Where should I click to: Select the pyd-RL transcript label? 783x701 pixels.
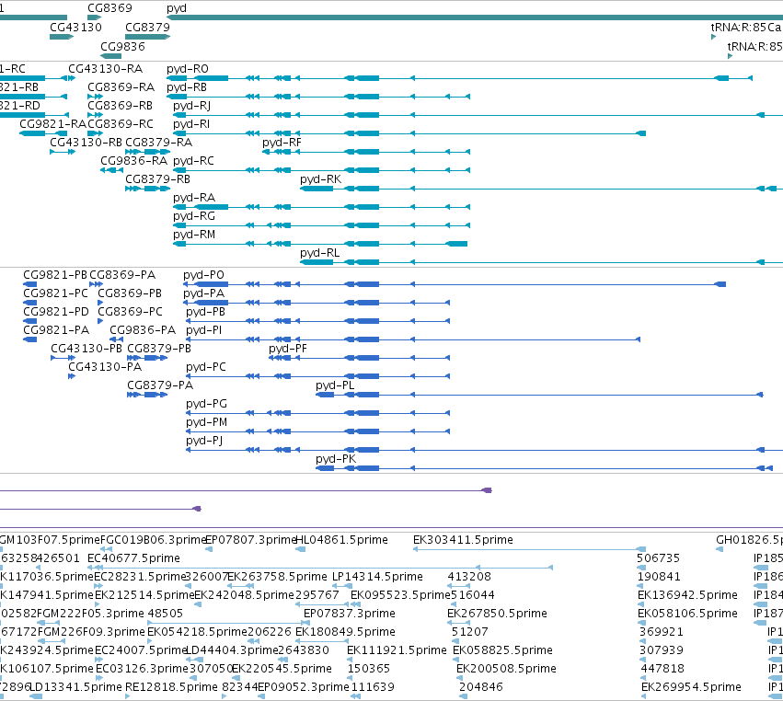point(319,254)
